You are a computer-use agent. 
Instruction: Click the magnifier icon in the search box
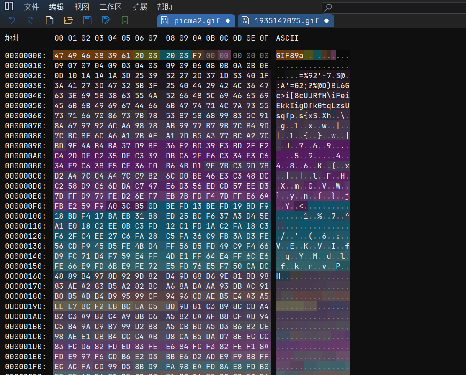pos(329,8)
